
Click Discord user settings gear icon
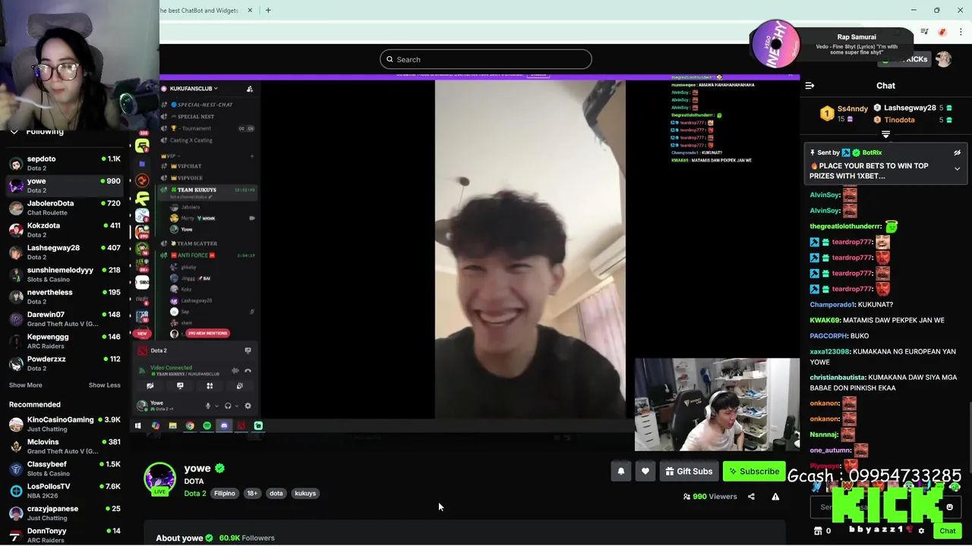[248, 406]
